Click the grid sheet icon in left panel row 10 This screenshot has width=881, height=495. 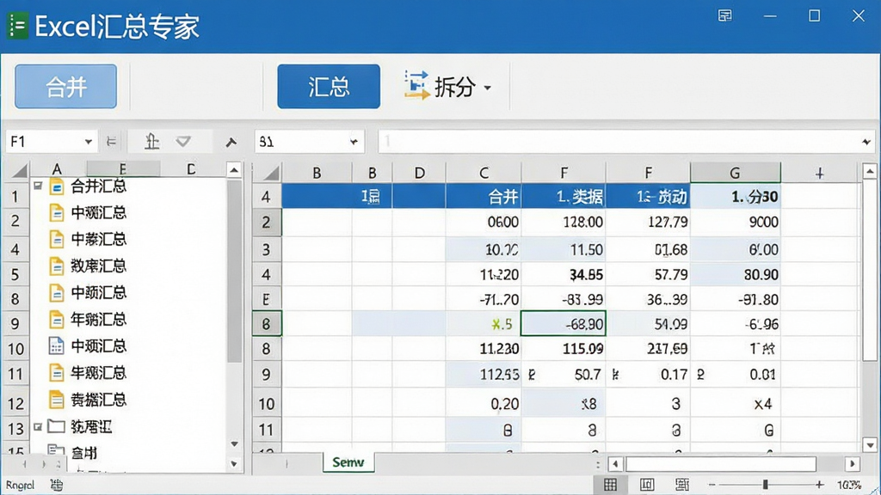[56, 345]
